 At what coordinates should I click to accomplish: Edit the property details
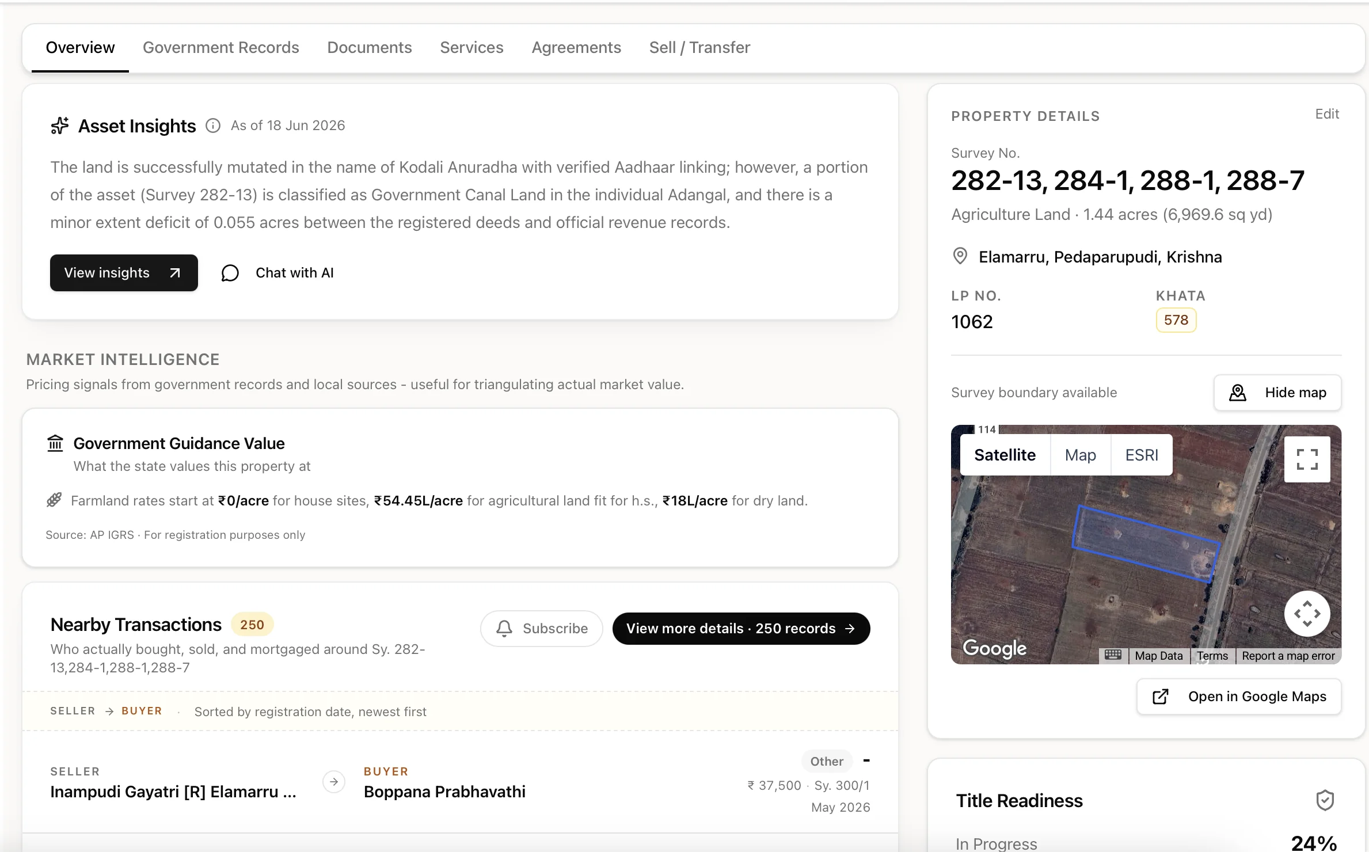point(1327,114)
